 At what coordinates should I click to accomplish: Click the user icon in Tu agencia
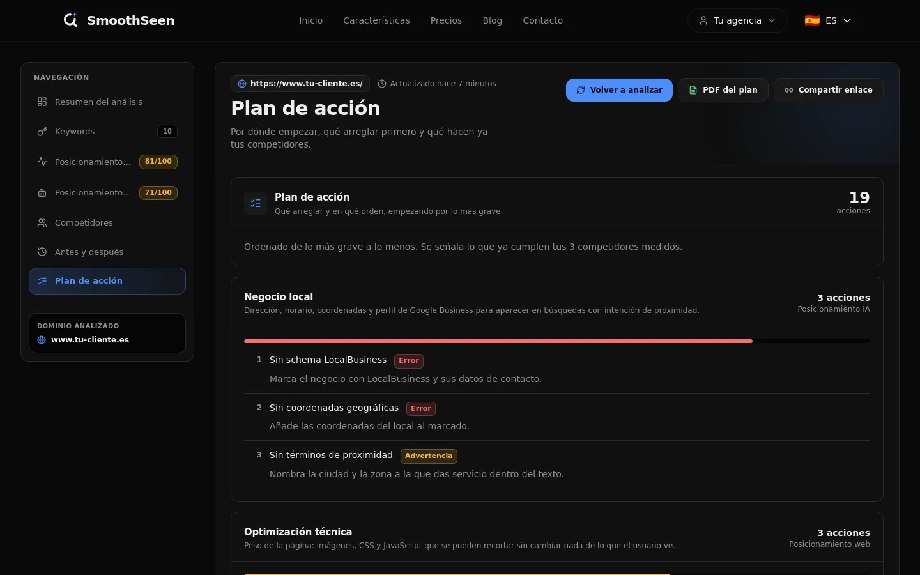(x=703, y=20)
